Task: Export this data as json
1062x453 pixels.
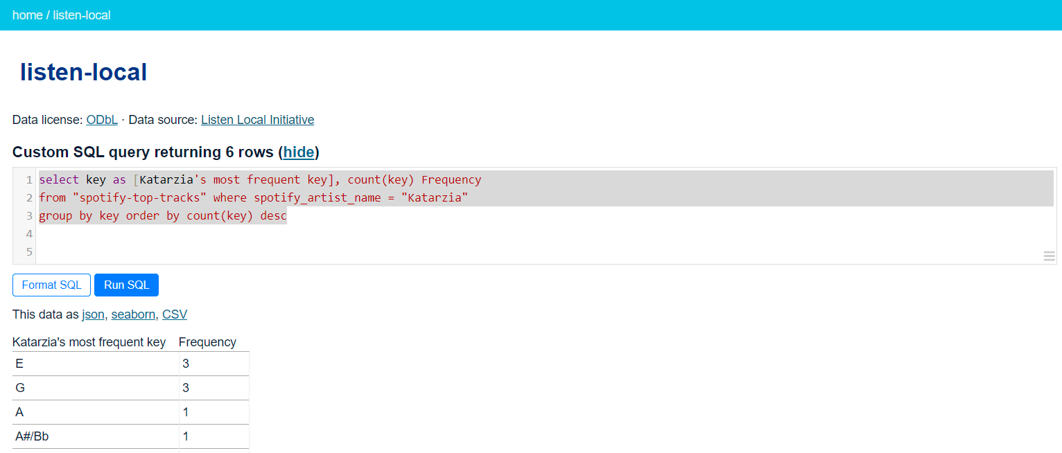Action: pos(93,314)
